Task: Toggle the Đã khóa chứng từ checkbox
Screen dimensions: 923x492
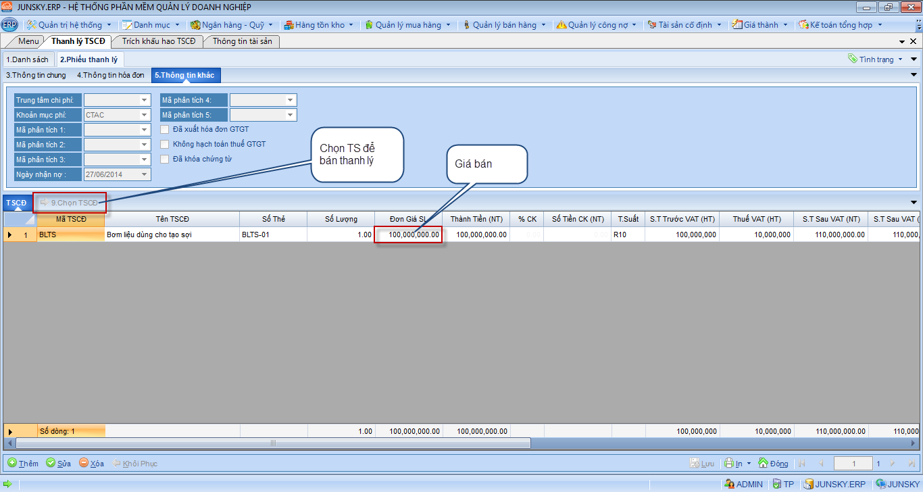Action: click(164, 159)
